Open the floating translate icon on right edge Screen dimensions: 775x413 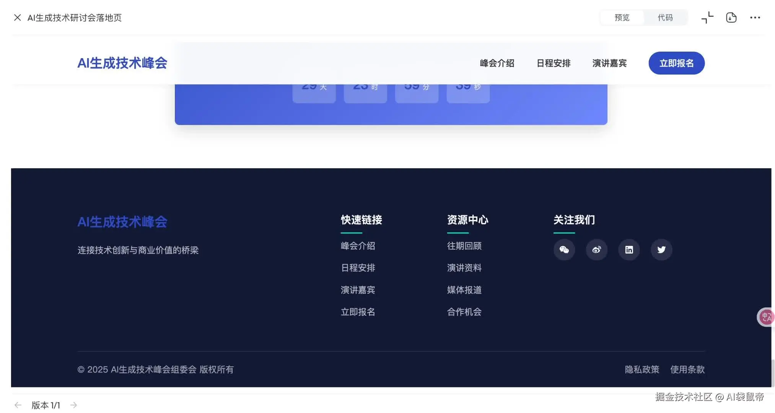(766, 317)
